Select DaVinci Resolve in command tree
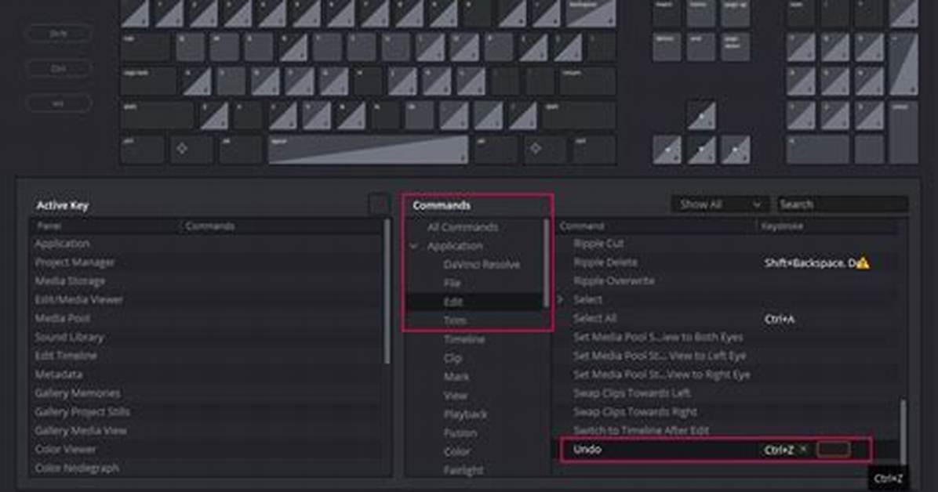The width and height of the screenshot is (938, 492). coord(482,264)
